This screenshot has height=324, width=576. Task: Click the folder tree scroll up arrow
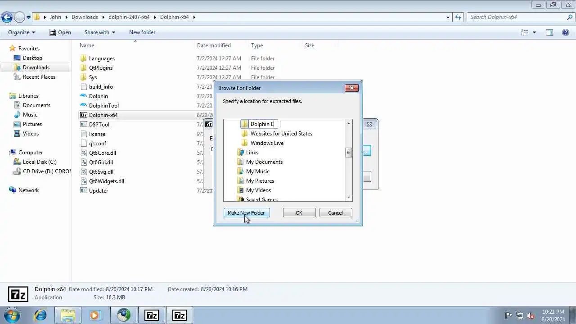point(349,123)
